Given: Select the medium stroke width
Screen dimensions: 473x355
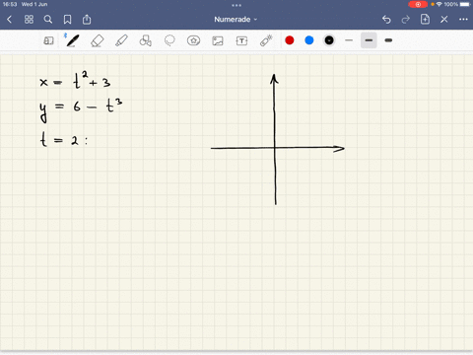Looking at the screenshot, I should pos(369,40).
